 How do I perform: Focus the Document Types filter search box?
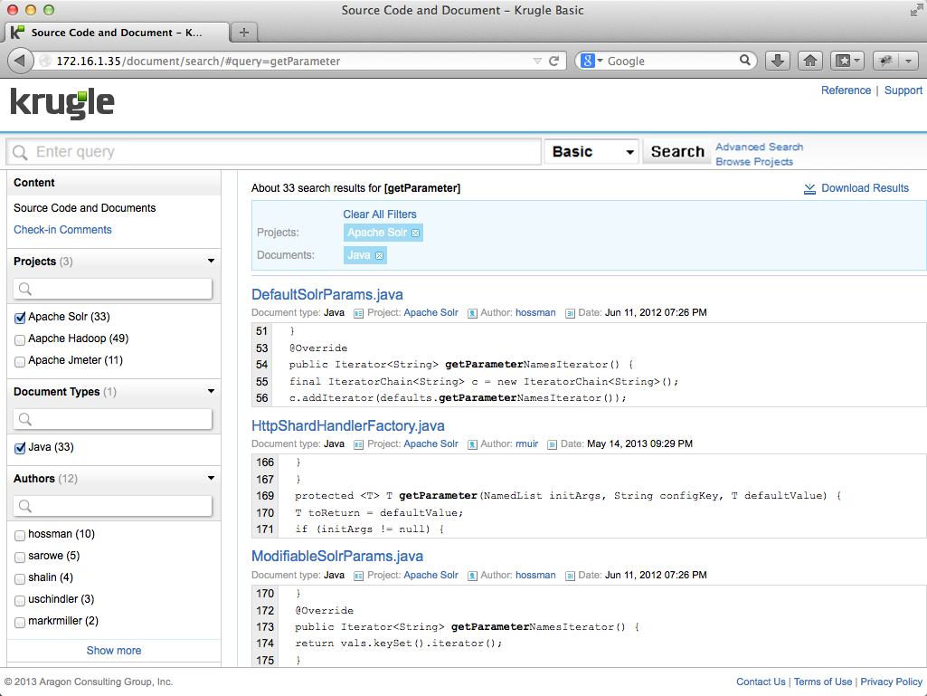tap(112, 419)
